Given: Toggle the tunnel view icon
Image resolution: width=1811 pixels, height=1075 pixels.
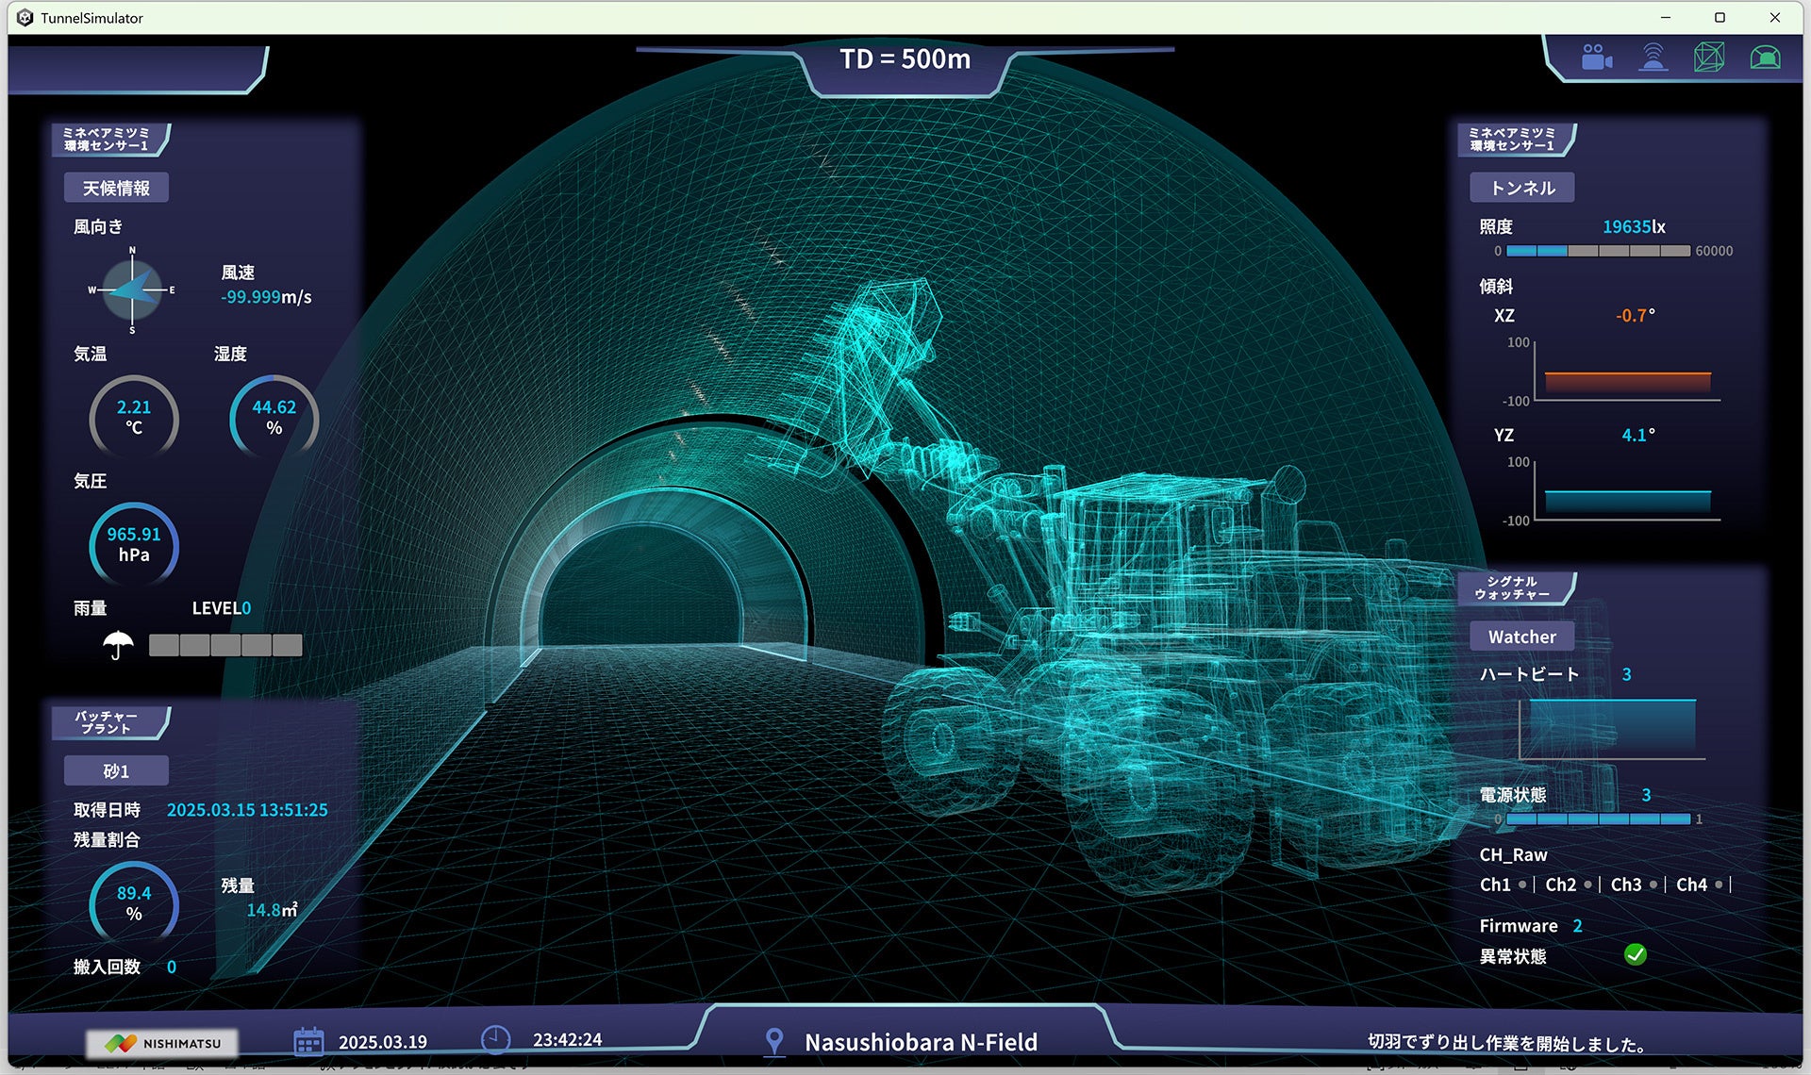Looking at the screenshot, I should 1765,58.
